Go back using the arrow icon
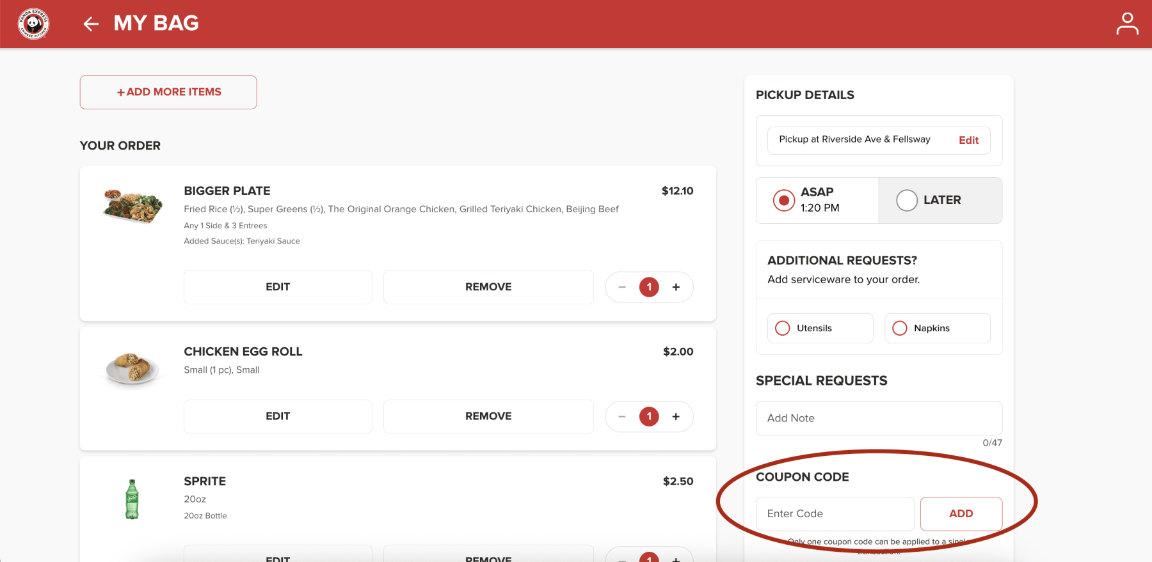The image size is (1152, 562). [91, 24]
